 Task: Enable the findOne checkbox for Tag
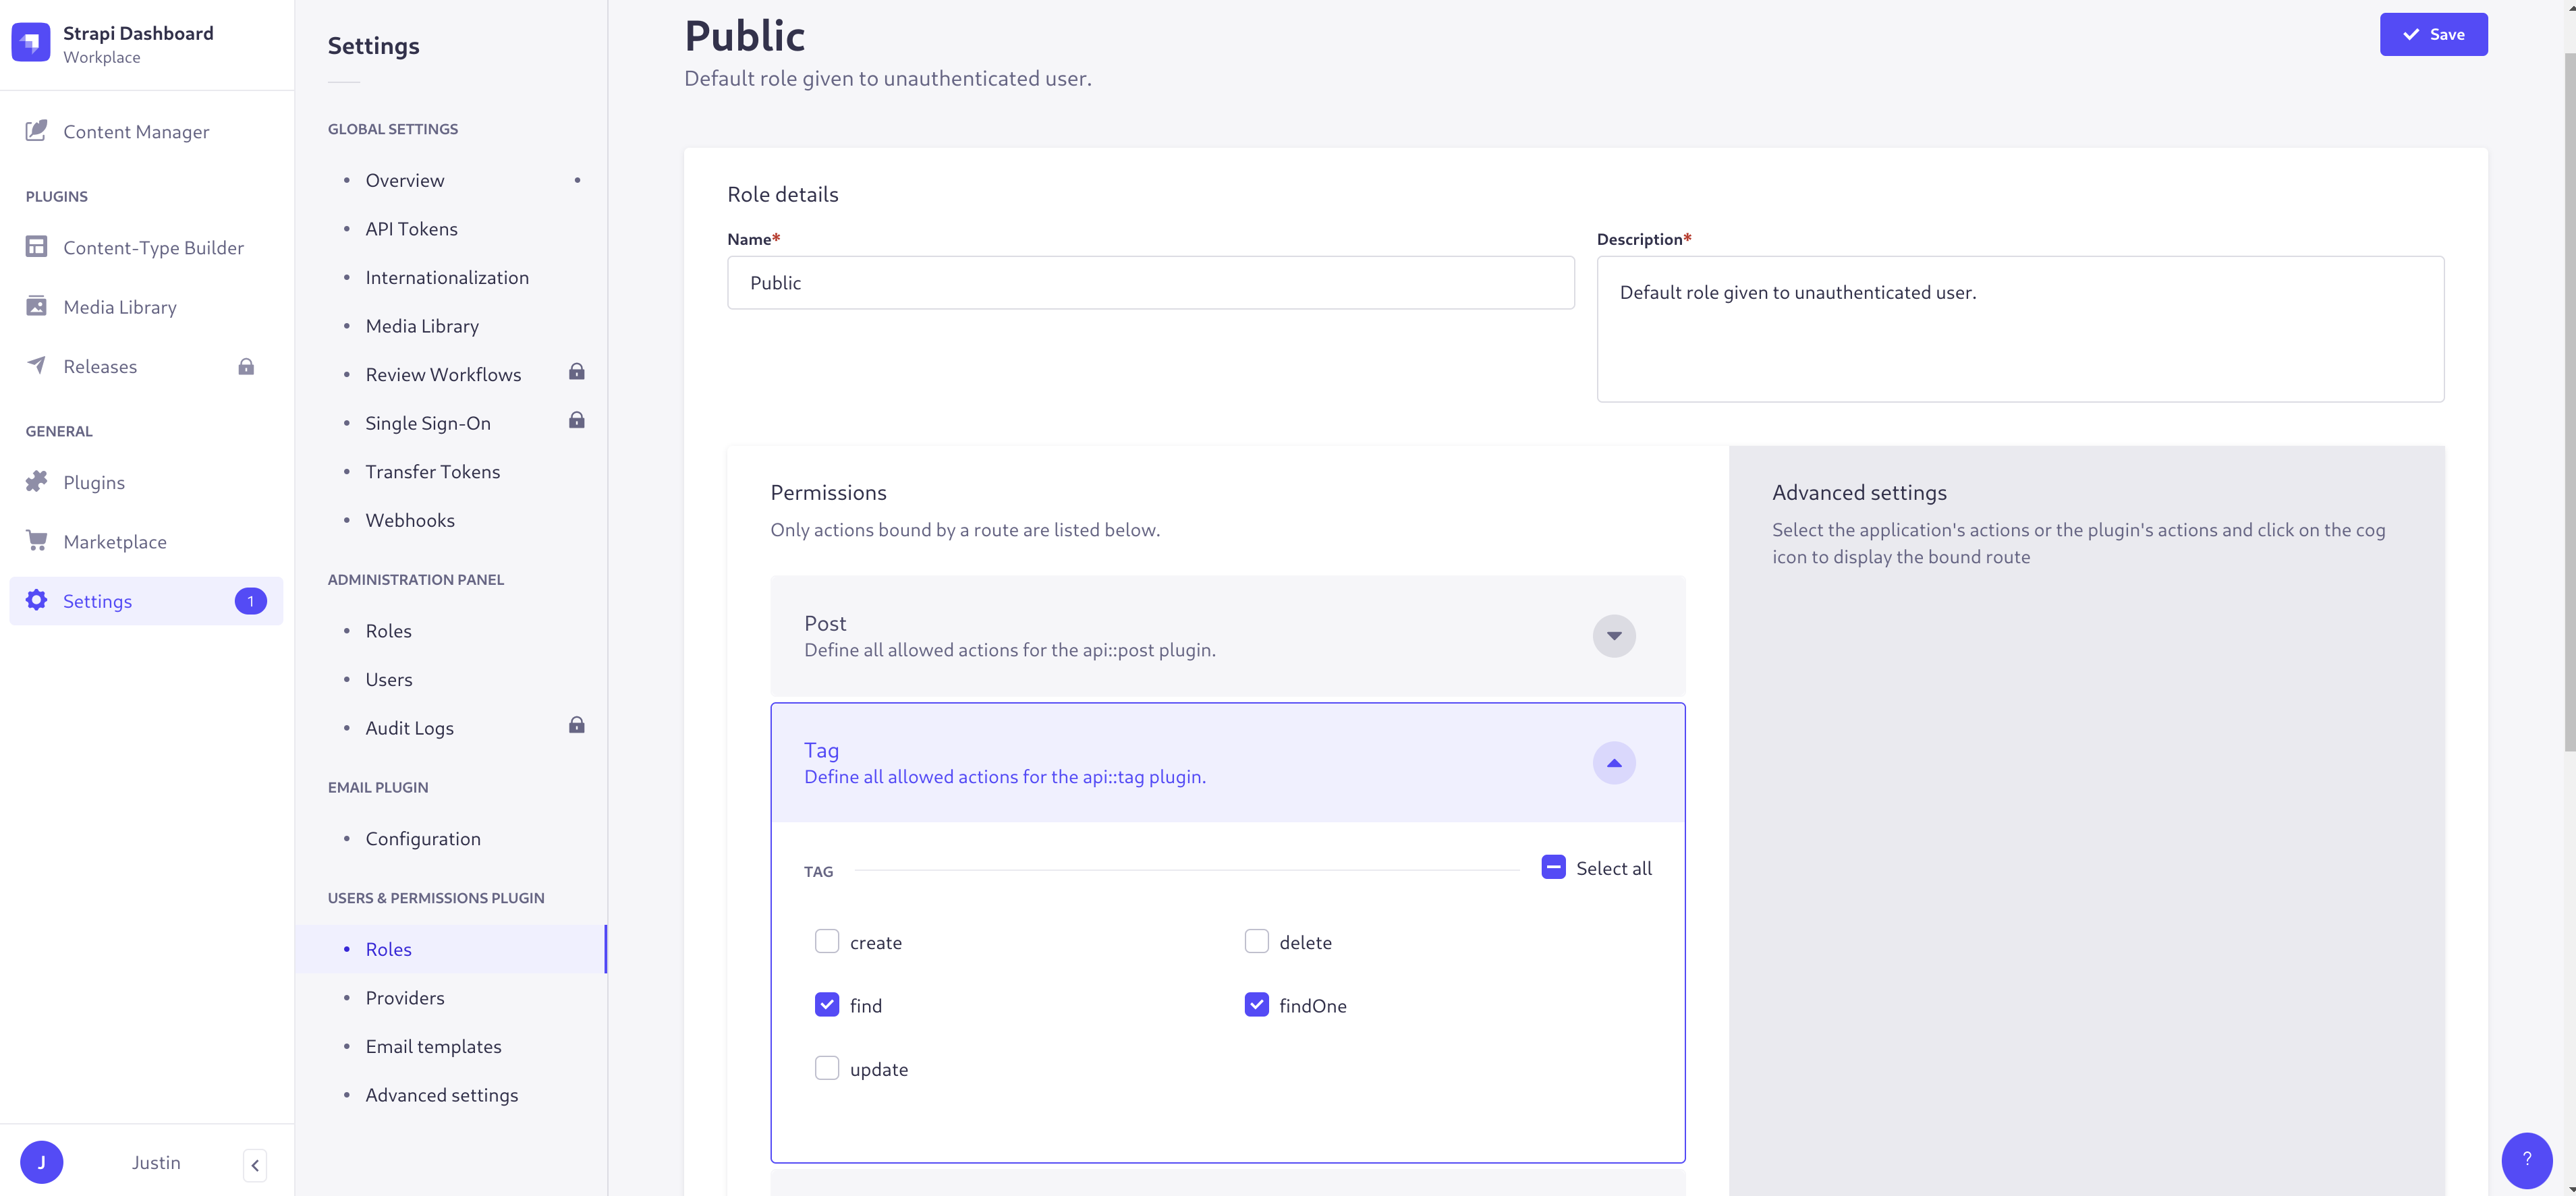1257,1004
